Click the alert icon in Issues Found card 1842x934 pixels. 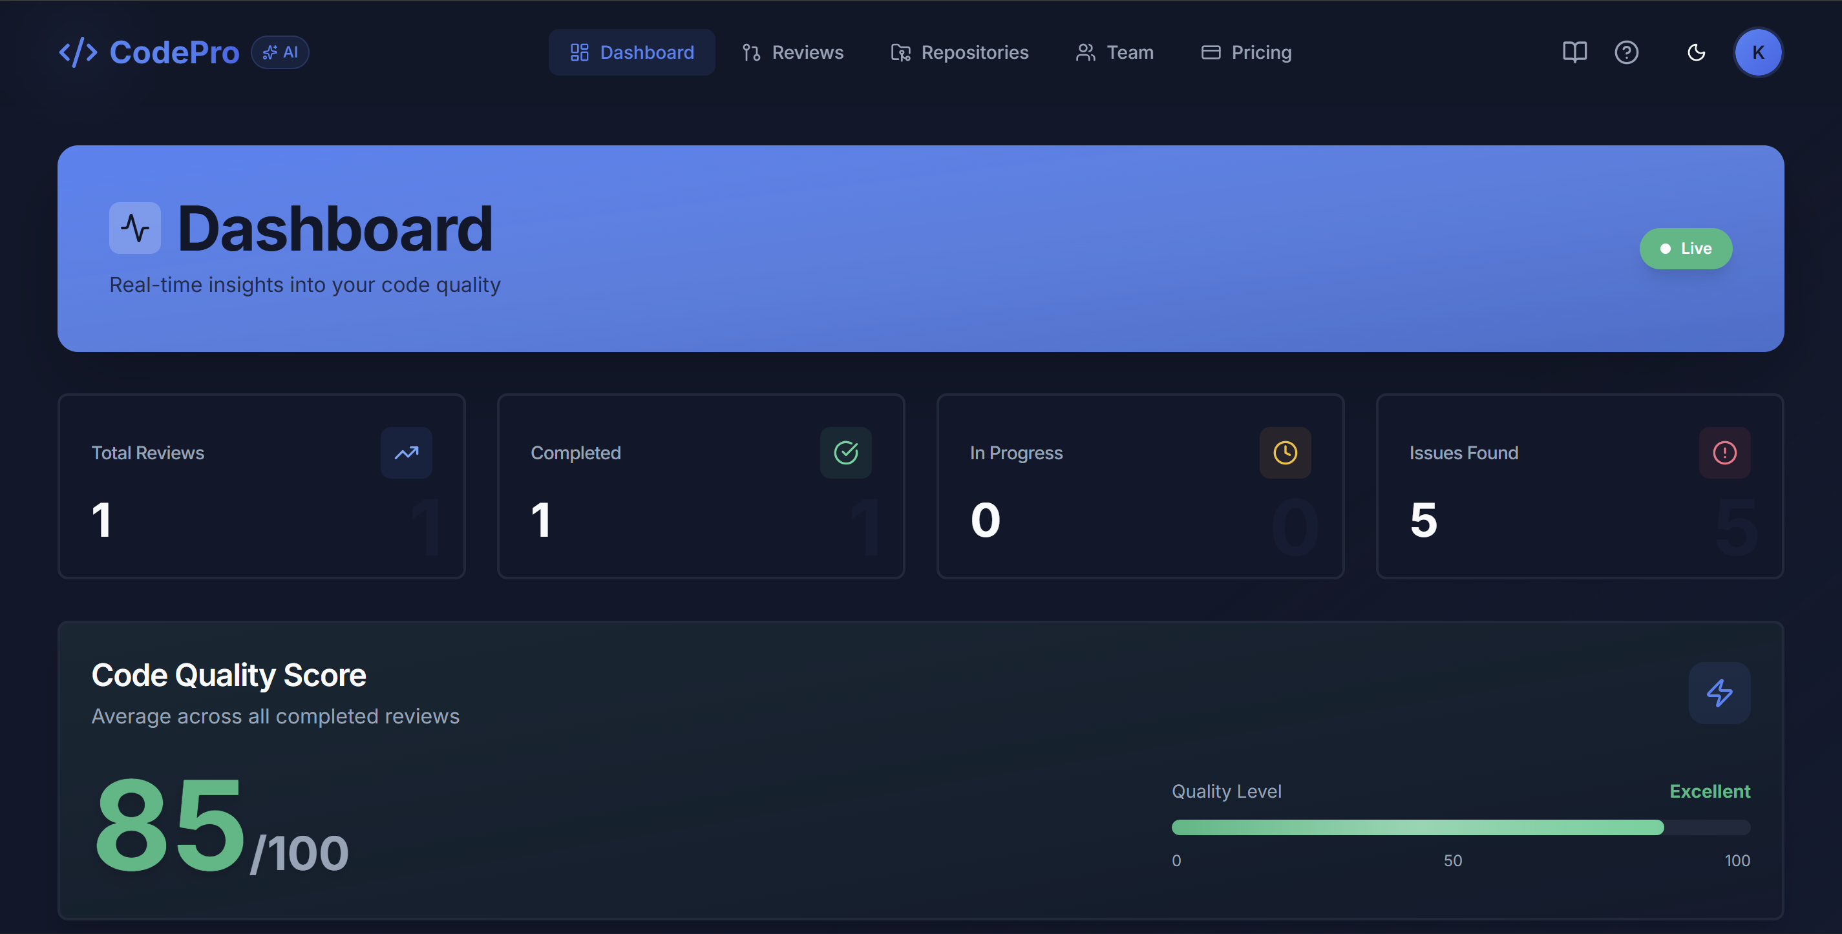pyautogui.click(x=1724, y=452)
